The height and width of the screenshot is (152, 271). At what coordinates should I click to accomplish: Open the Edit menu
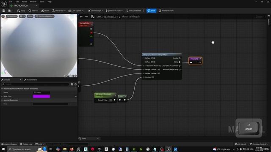(17, 2)
